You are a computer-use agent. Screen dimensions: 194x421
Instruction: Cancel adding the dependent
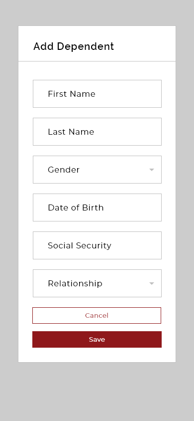pyautogui.click(x=97, y=315)
